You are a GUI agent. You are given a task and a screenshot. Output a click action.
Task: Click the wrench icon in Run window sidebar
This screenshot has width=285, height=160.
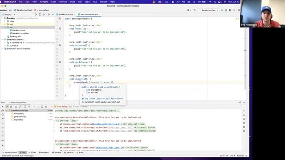pyautogui.click(x=3, y=119)
